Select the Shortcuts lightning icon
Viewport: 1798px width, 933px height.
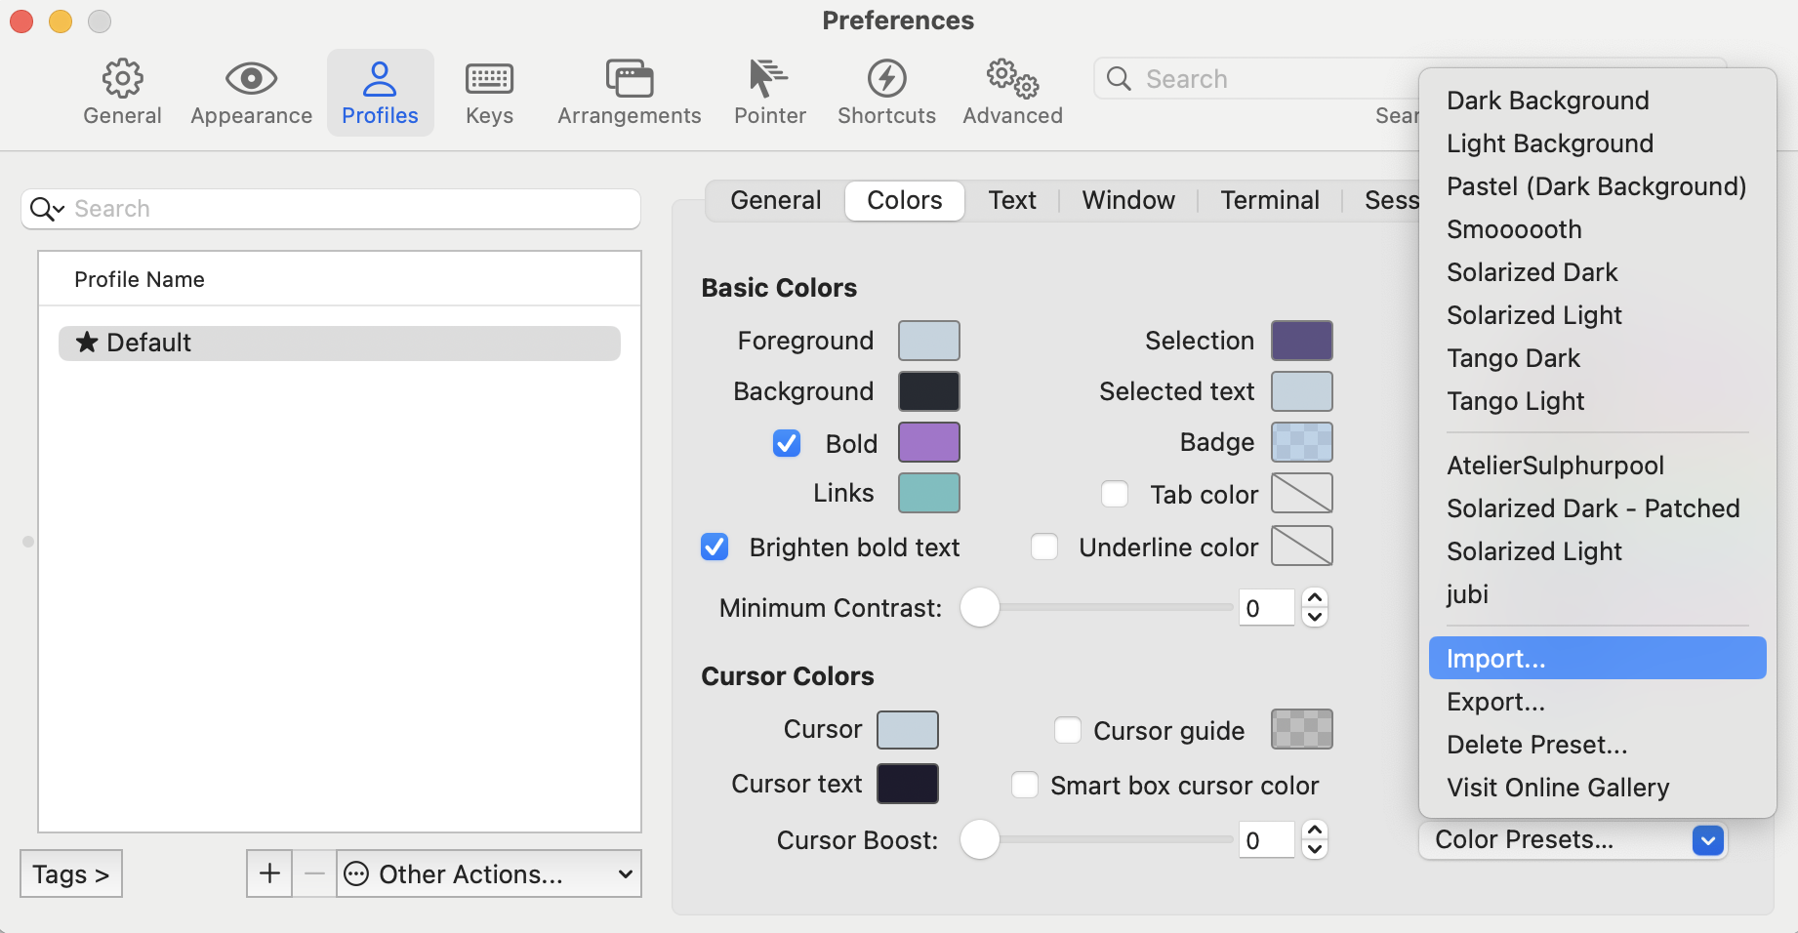click(x=885, y=92)
